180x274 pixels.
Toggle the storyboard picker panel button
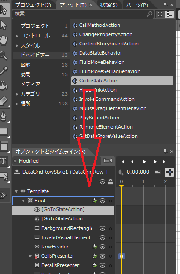[107, 161]
